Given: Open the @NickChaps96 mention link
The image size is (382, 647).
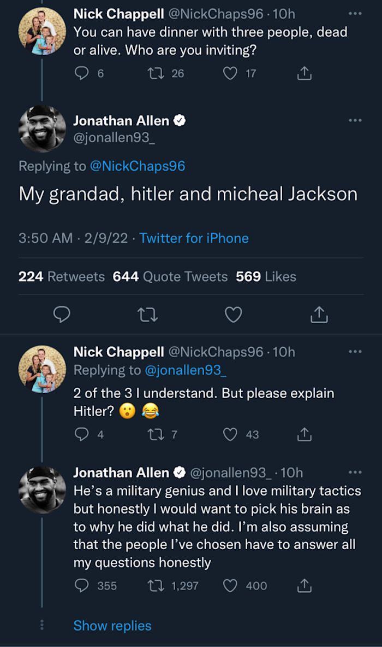Looking at the screenshot, I should click(136, 166).
